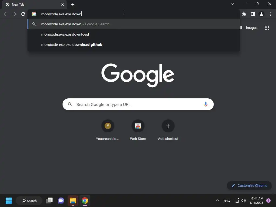
Task: Go forward using the forward arrow
Action: tap(15, 14)
